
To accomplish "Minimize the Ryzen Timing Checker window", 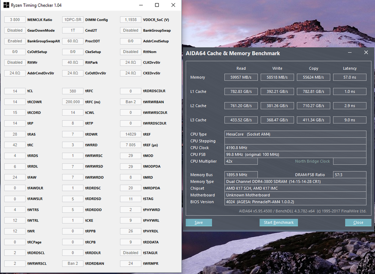I will click(x=141, y=5).
